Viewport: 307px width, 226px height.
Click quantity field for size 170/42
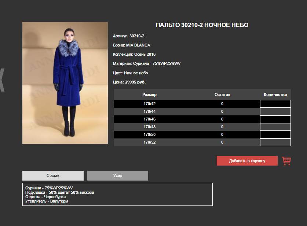tap(275, 104)
